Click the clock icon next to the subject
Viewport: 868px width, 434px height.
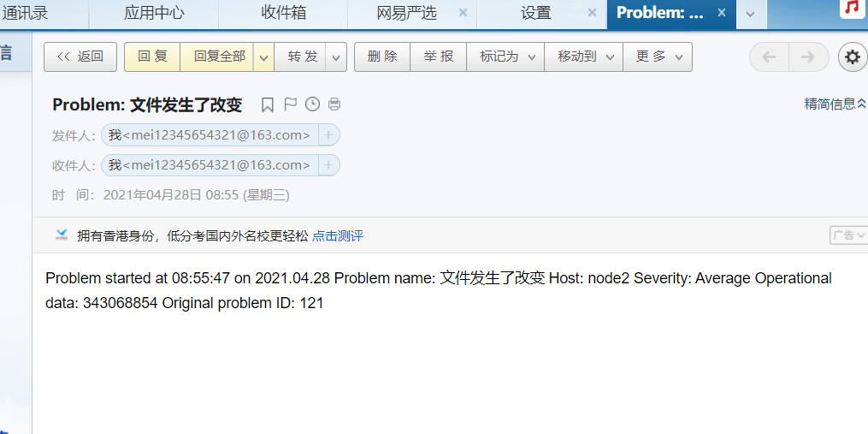click(x=312, y=104)
